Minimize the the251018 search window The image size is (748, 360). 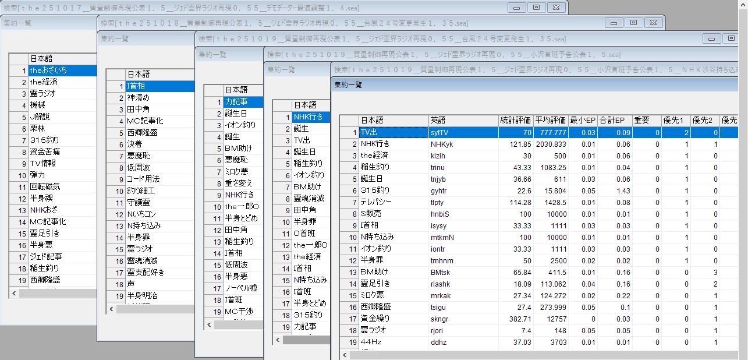pos(614,23)
